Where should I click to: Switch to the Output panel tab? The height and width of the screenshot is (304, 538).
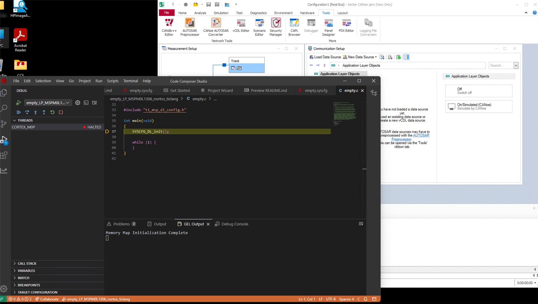(x=157, y=224)
